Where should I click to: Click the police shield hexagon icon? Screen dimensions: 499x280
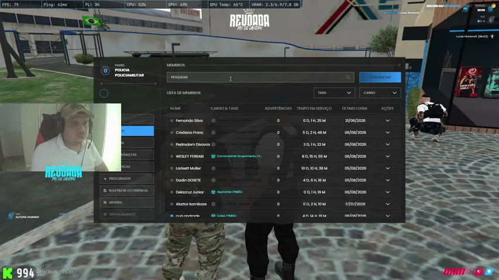point(105,71)
